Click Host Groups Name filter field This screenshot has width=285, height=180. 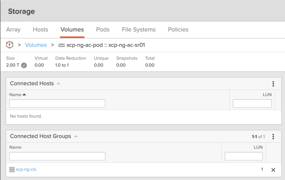tap(57, 156)
